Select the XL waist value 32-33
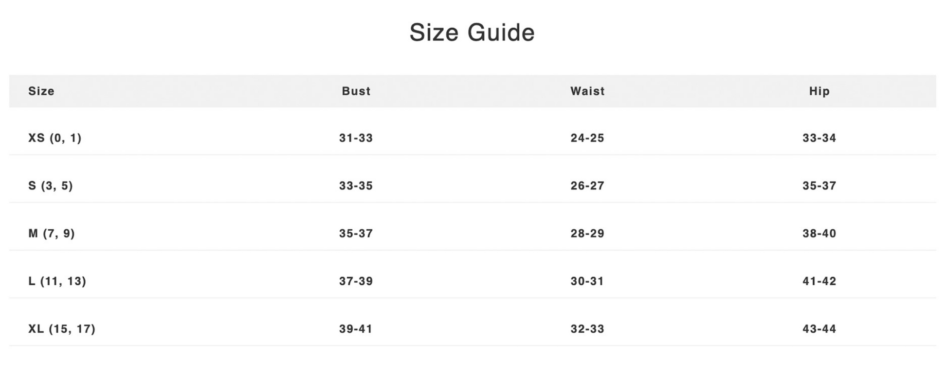Viewport: 947px width, 376px height. point(587,329)
